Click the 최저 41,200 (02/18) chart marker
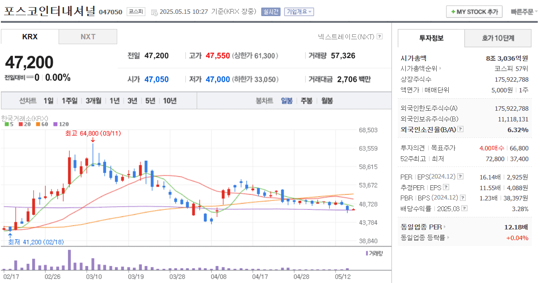Screen dimensions: 540x283 (36, 241)
